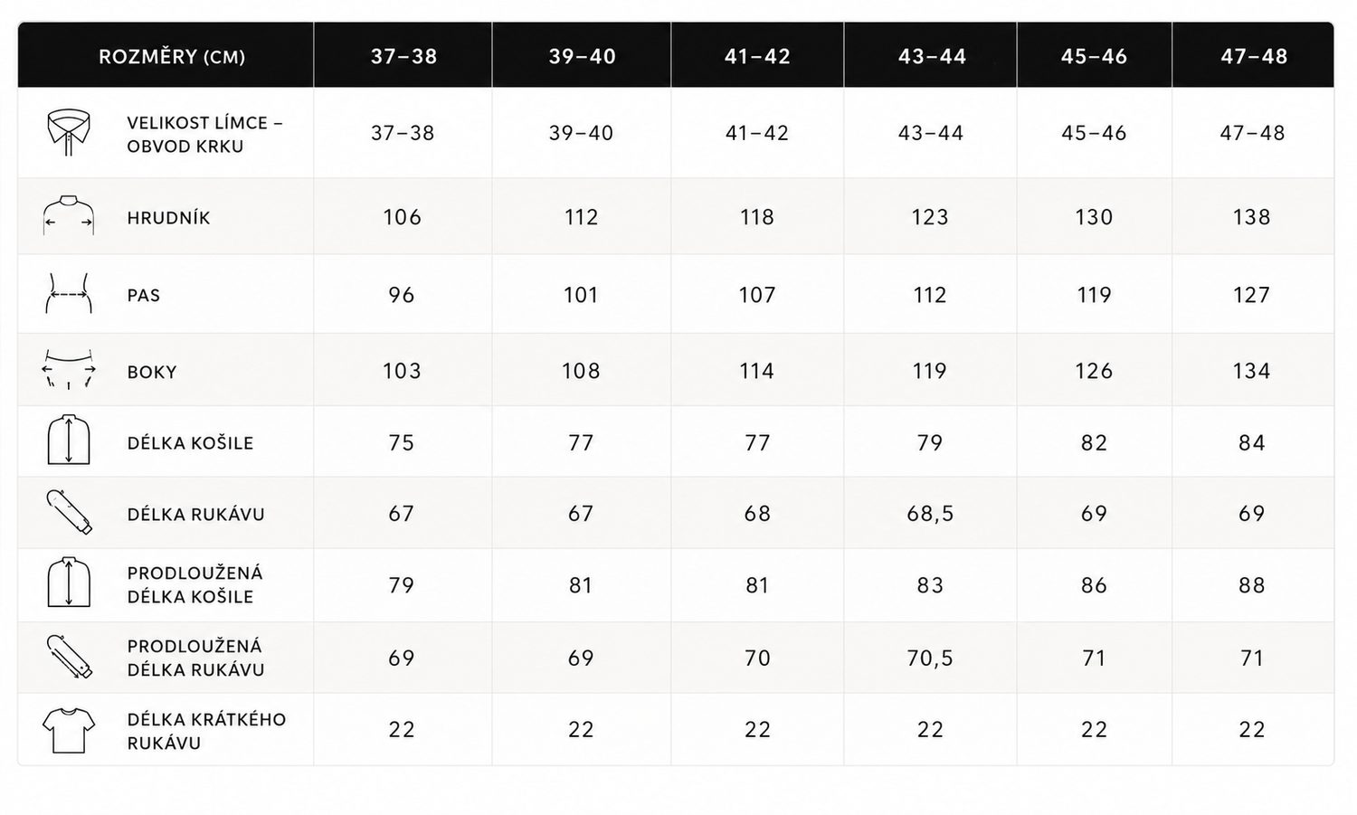
Task: Select the 43–44 column header
Action: (931, 56)
